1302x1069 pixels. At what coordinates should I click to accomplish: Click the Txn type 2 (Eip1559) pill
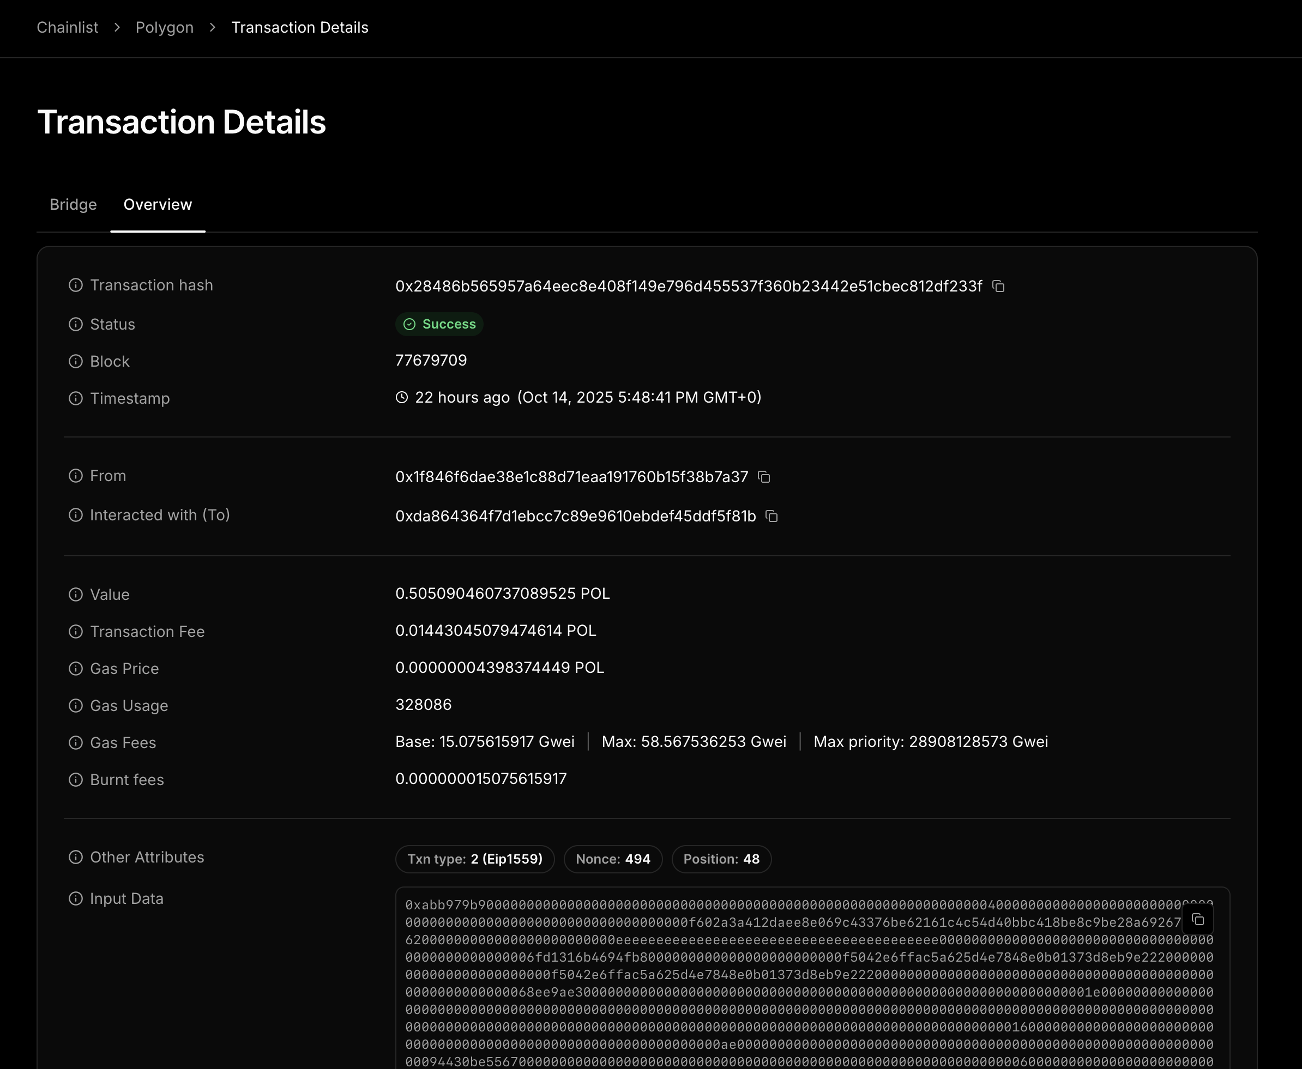(x=474, y=859)
